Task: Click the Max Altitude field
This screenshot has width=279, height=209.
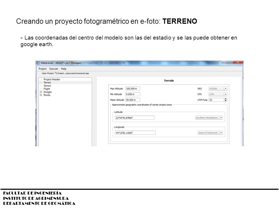Action: click(133, 89)
